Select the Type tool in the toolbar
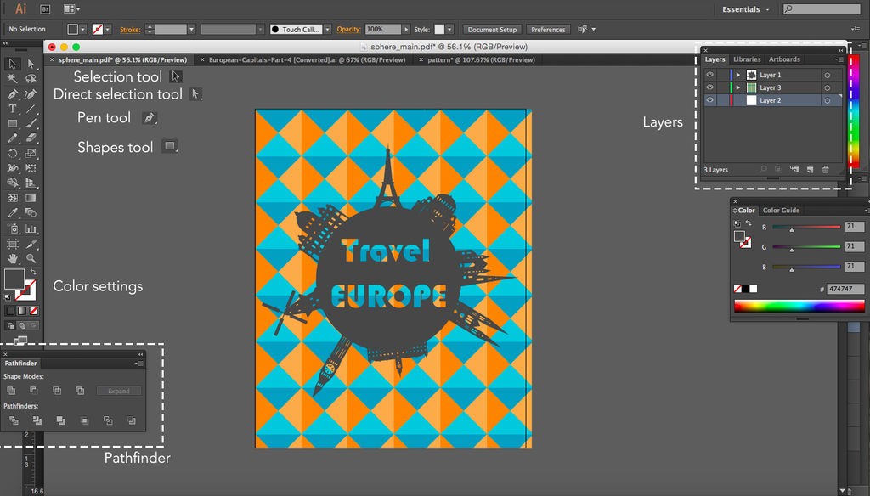 (13, 109)
